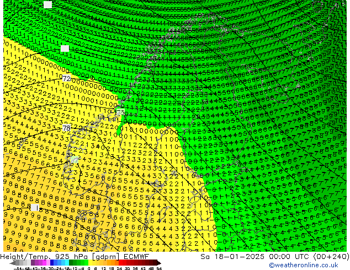Image resolution: width=350 pixels, height=270 pixels.
Task: Click the Height/Temp. 925 hPa [gdpm] ECMWF title
Action: coord(75,256)
